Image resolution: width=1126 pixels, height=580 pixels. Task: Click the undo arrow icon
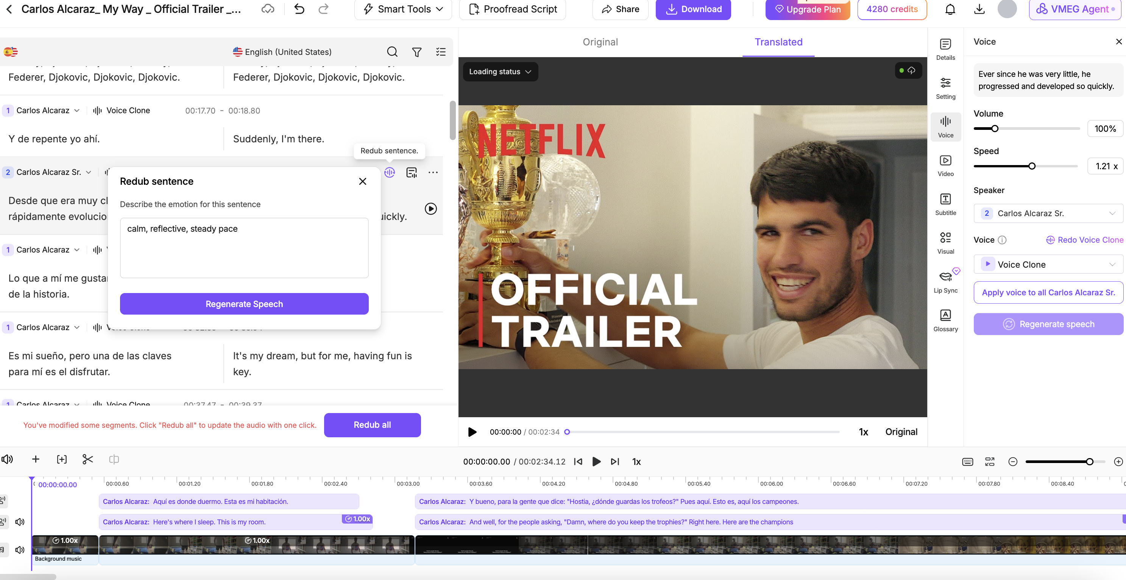pos(299,9)
